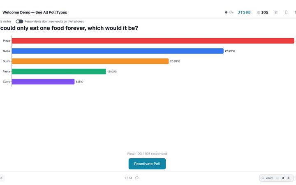The image size is (296, 185).
Task: Decrease zoom with the minus icon
Action: click(277, 178)
